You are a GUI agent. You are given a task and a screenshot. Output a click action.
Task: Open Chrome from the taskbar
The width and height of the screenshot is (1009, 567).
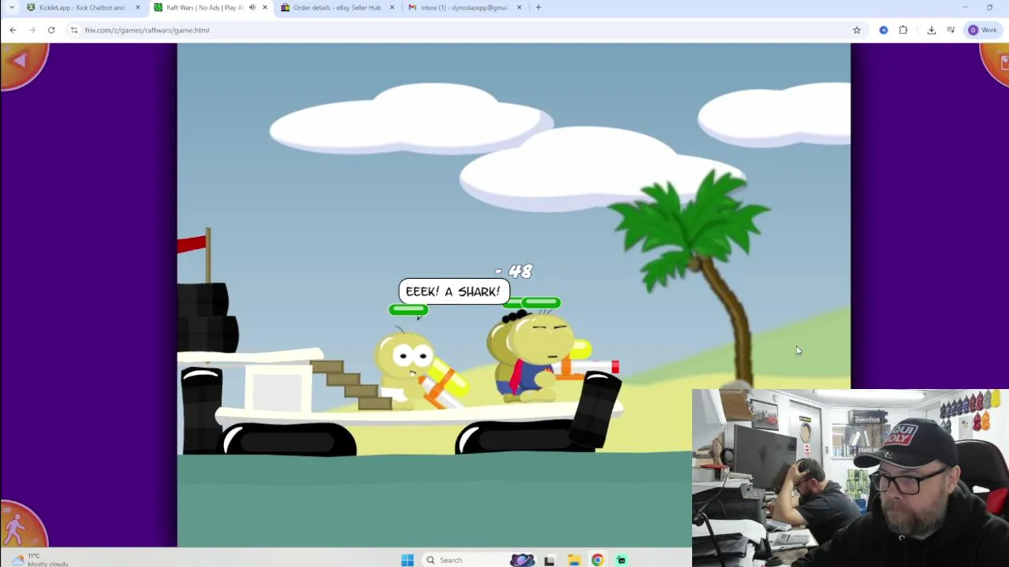point(598,560)
